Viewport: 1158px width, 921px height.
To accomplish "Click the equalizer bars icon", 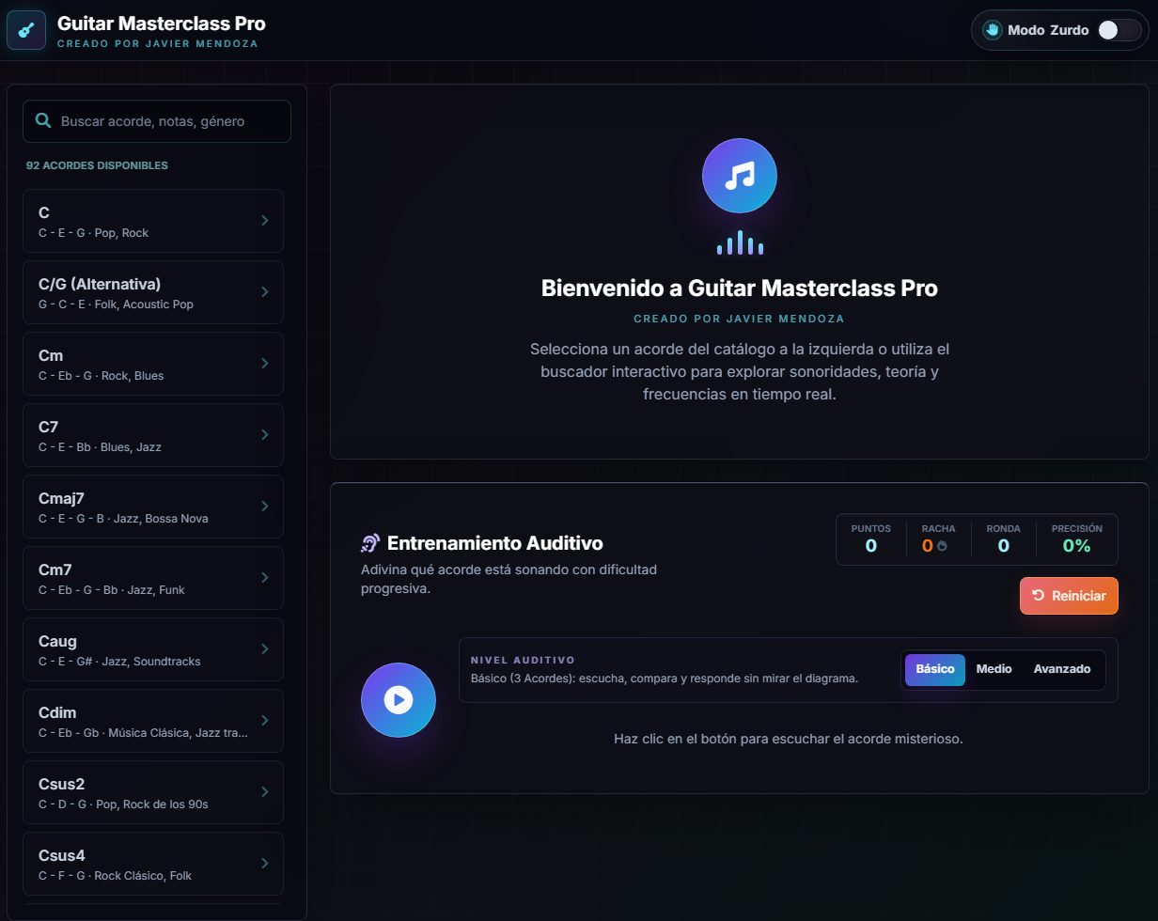I will click(x=740, y=242).
